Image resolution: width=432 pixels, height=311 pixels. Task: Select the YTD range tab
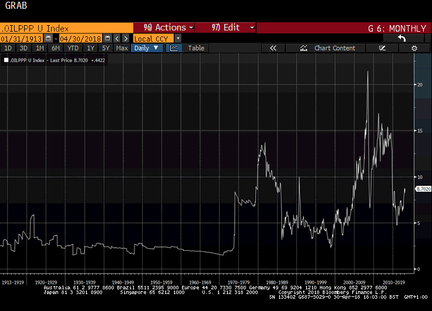pos(73,48)
